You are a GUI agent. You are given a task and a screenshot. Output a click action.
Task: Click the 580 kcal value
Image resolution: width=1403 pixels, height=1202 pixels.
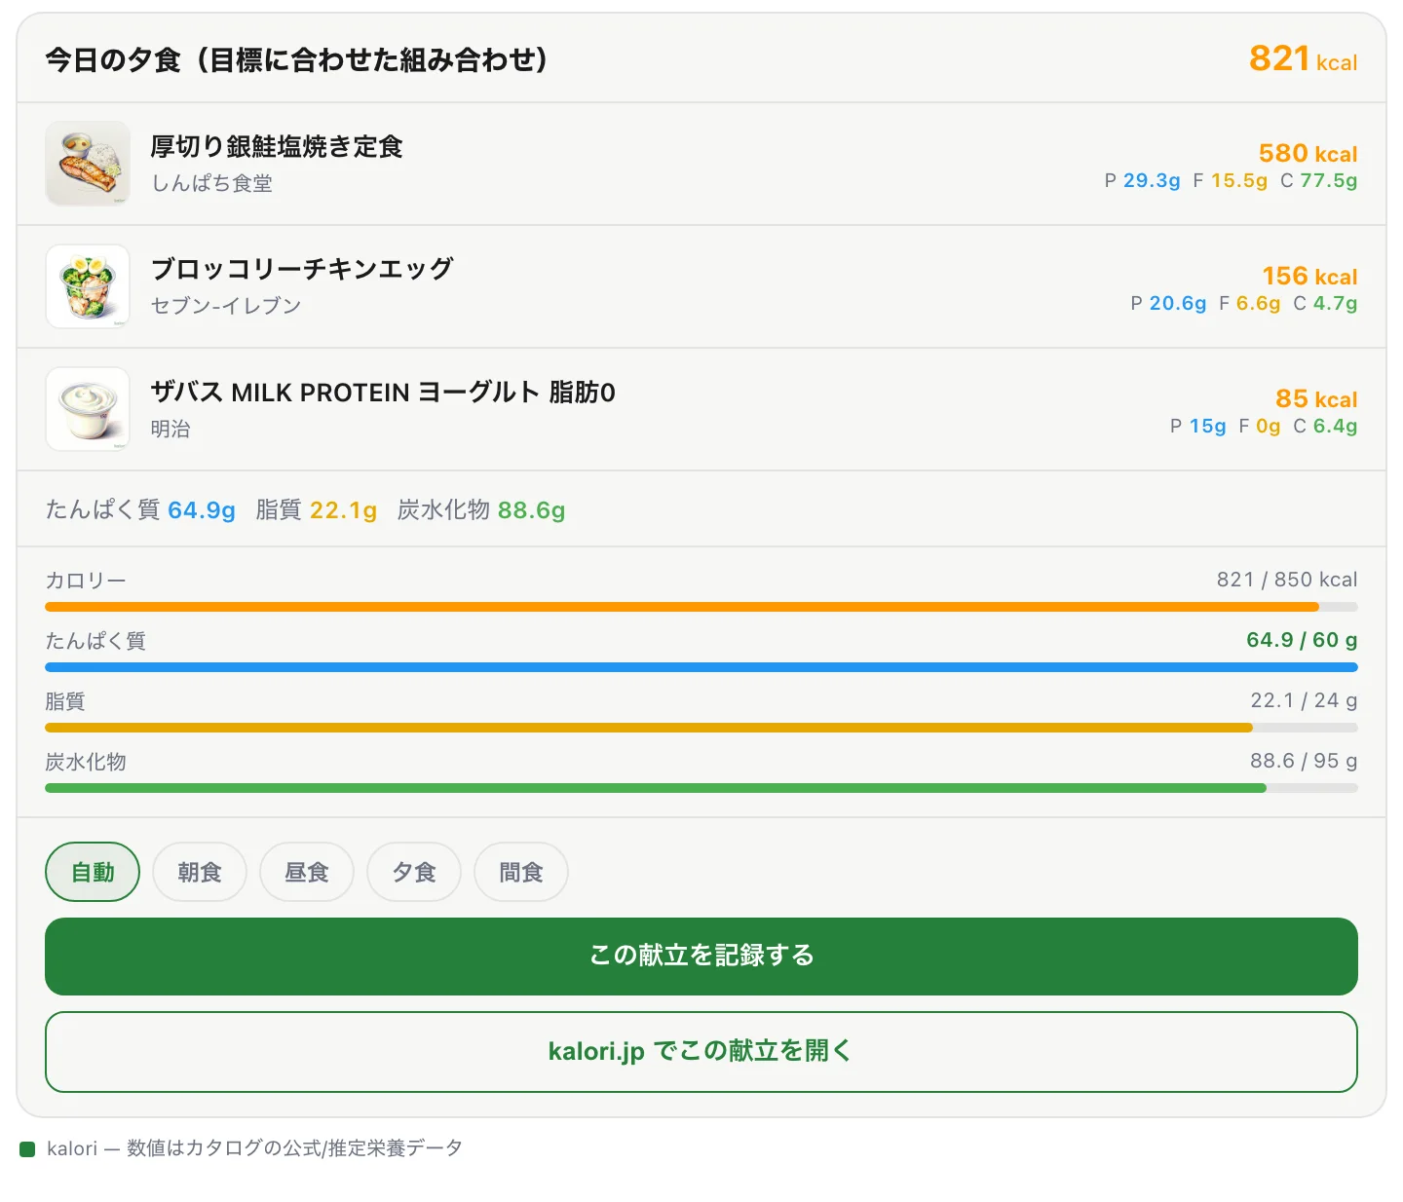point(1308,153)
